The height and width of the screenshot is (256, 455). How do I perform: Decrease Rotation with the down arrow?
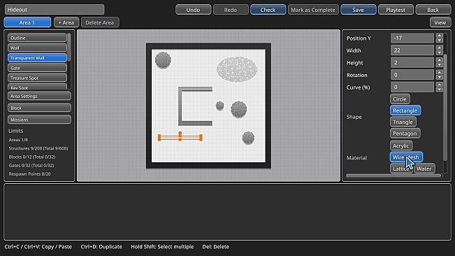coord(440,78)
